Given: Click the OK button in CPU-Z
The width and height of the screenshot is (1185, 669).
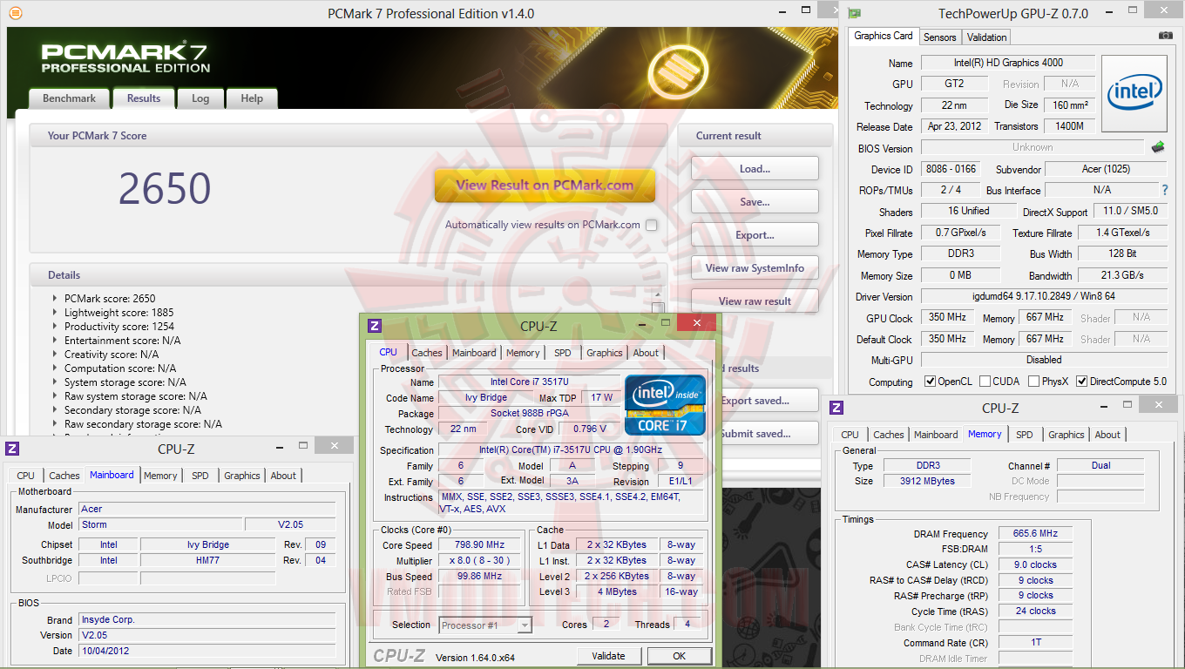Looking at the screenshot, I should (680, 656).
